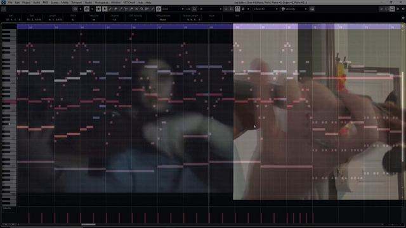Toggle Acoustic Feedback speaker button
The width and height of the screenshot is (406, 228).
98,9
